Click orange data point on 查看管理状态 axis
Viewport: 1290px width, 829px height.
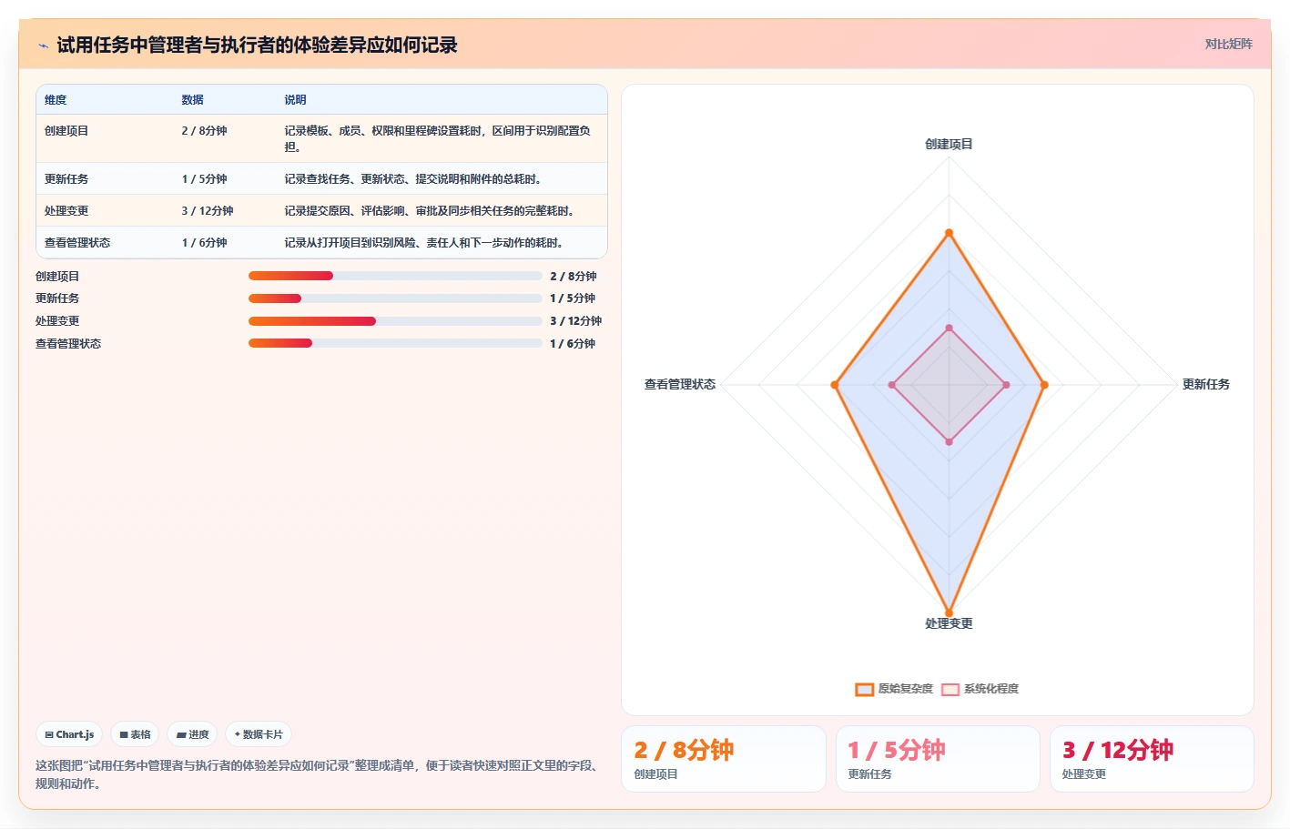coord(835,385)
